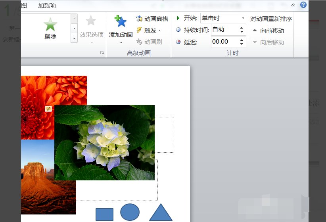Viewport: 326px width, 222px height.
Task: Collapse the ribbon with the caret icon
Action: coord(293,5)
